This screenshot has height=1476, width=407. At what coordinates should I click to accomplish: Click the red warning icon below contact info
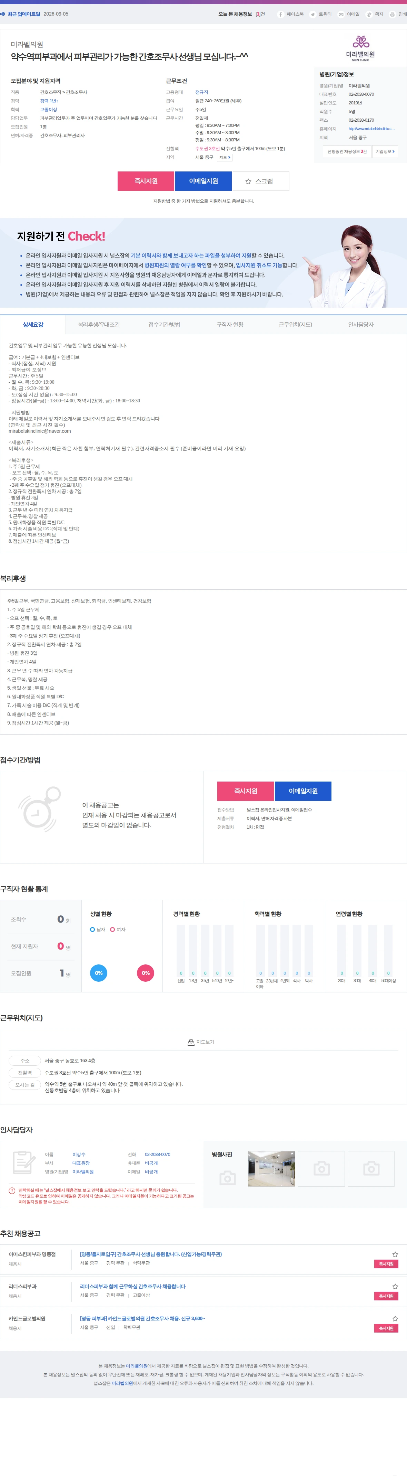tap(12, 1191)
